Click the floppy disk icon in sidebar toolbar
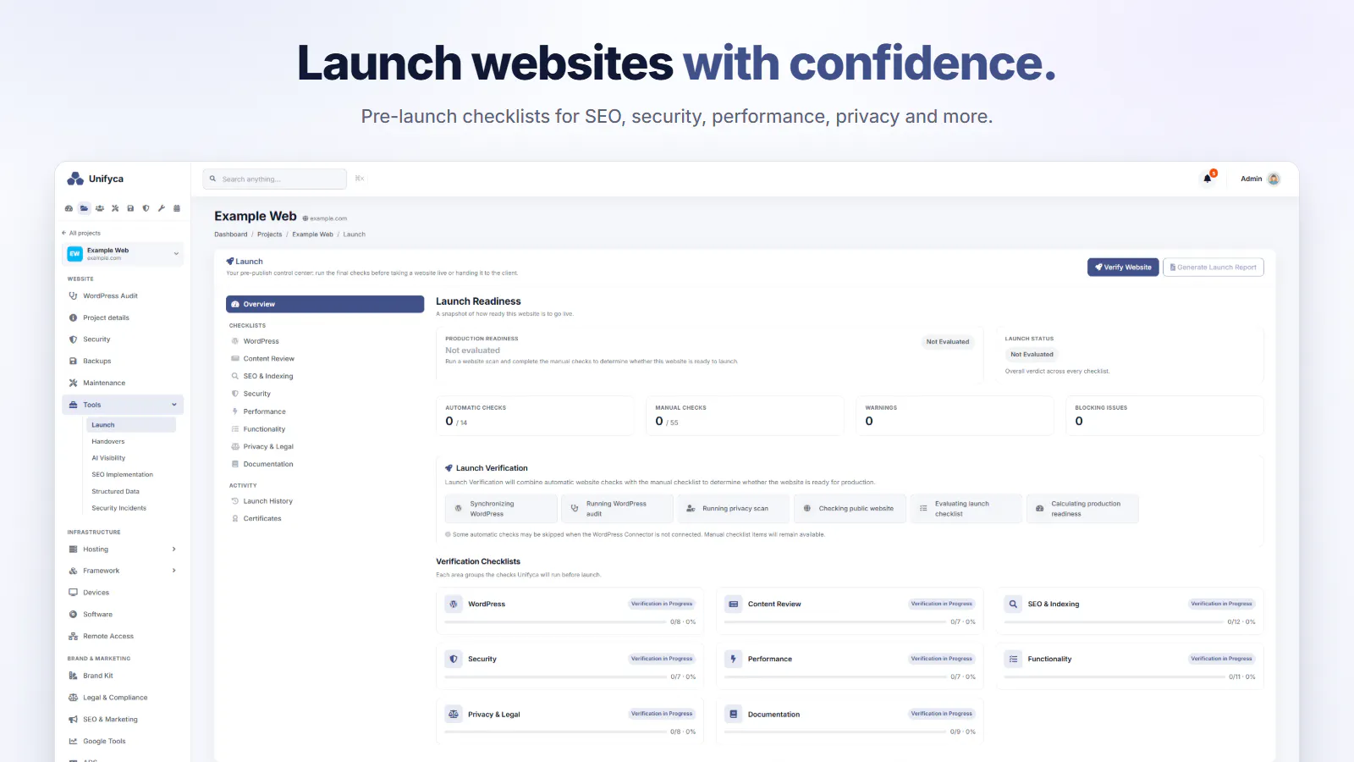 click(x=130, y=208)
